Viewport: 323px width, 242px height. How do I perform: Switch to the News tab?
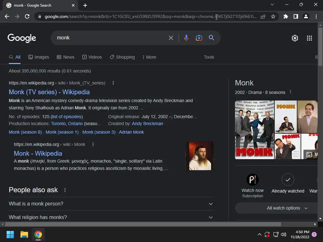[66, 57]
